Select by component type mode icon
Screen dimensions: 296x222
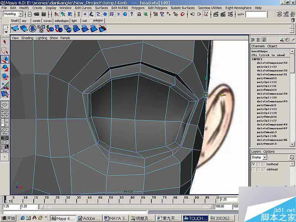click(70, 14)
